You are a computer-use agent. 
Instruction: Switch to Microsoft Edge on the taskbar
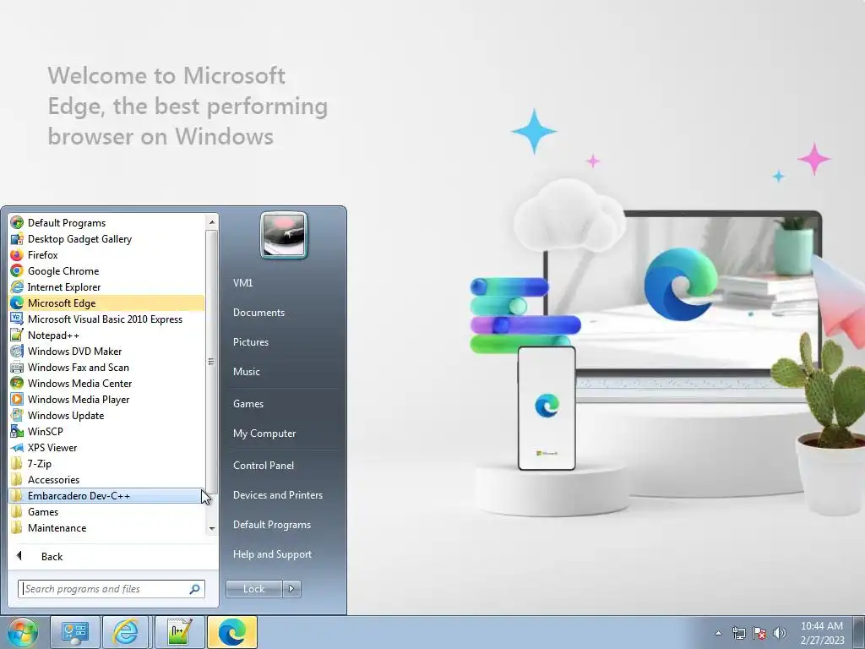tap(232, 632)
